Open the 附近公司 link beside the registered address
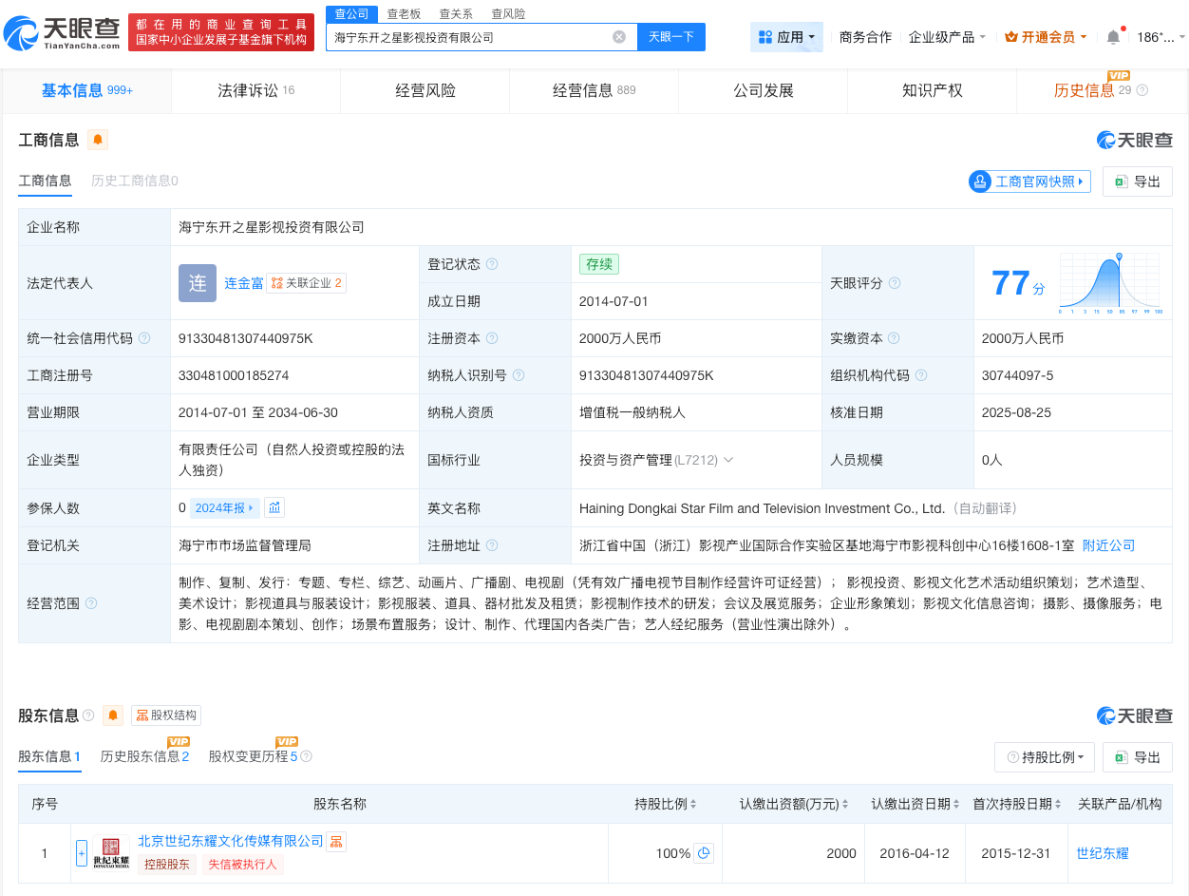Image resolution: width=1189 pixels, height=896 pixels. (1110, 545)
